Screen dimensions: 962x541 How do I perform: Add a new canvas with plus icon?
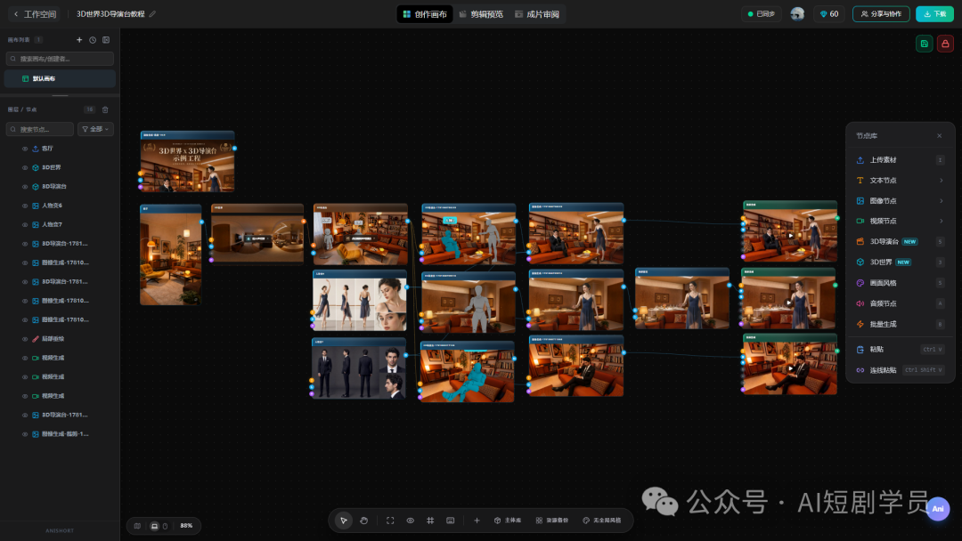79,40
